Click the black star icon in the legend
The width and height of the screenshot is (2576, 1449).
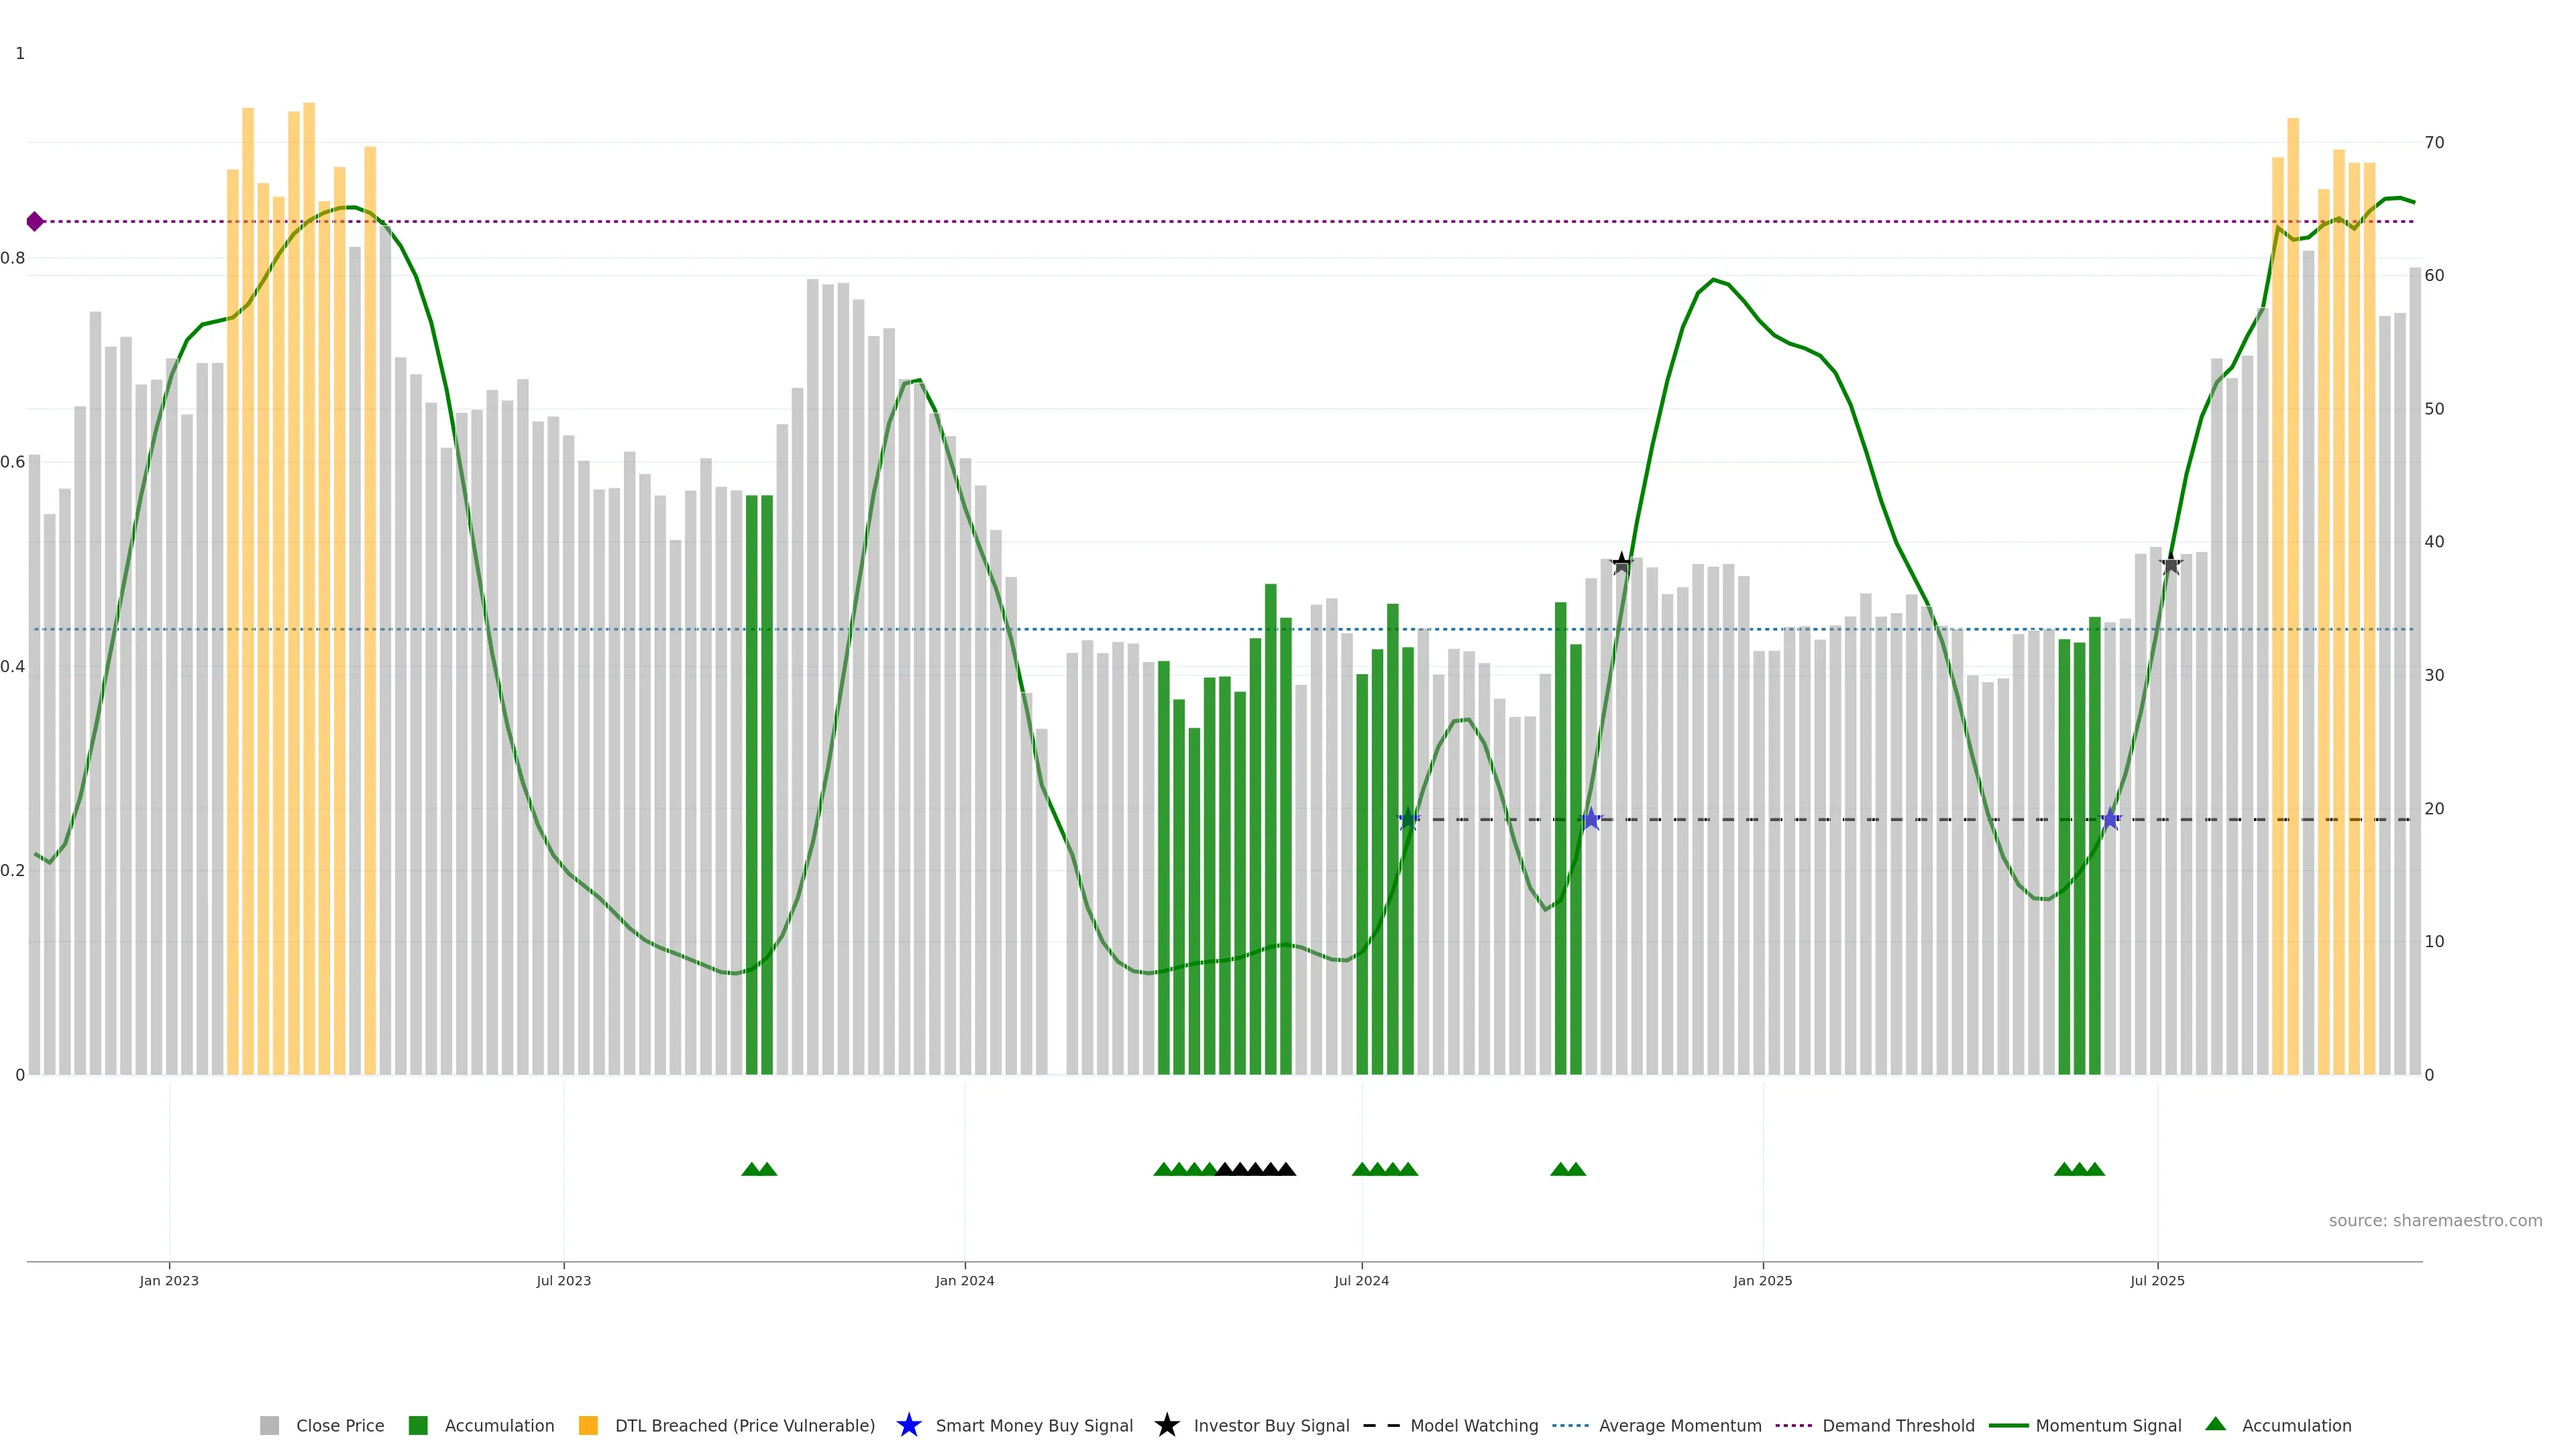click(x=1166, y=1425)
